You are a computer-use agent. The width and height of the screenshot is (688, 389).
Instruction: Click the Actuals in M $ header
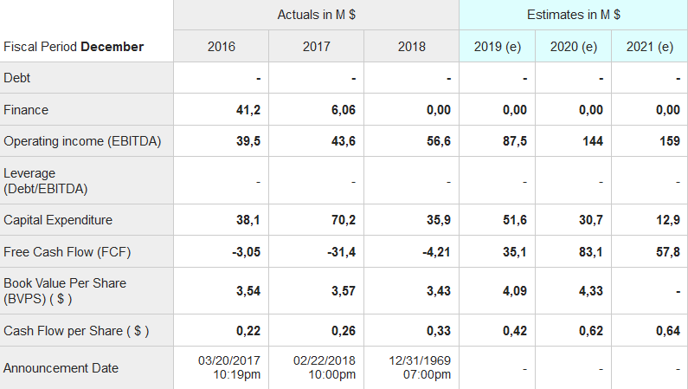tap(316, 15)
